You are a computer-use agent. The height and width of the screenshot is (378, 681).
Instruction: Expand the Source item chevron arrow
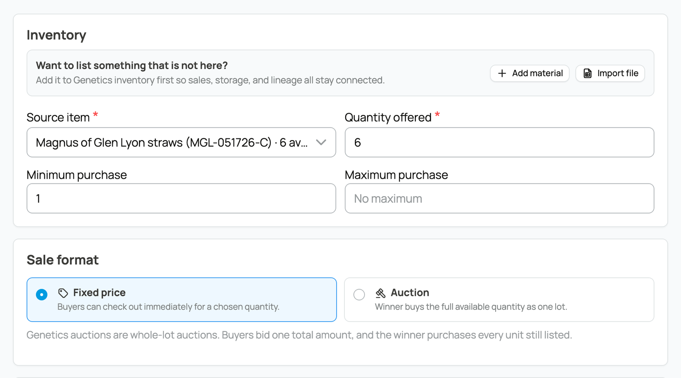pos(321,142)
